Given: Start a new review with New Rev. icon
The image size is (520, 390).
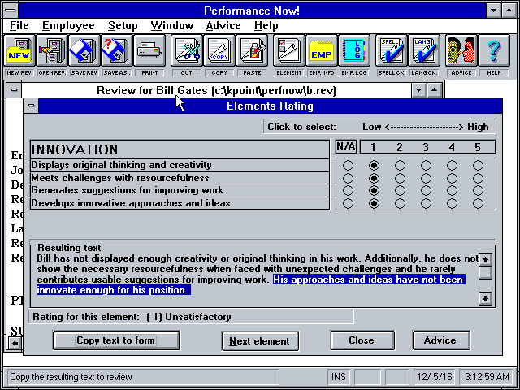Looking at the screenshot, I should point(19,50).
